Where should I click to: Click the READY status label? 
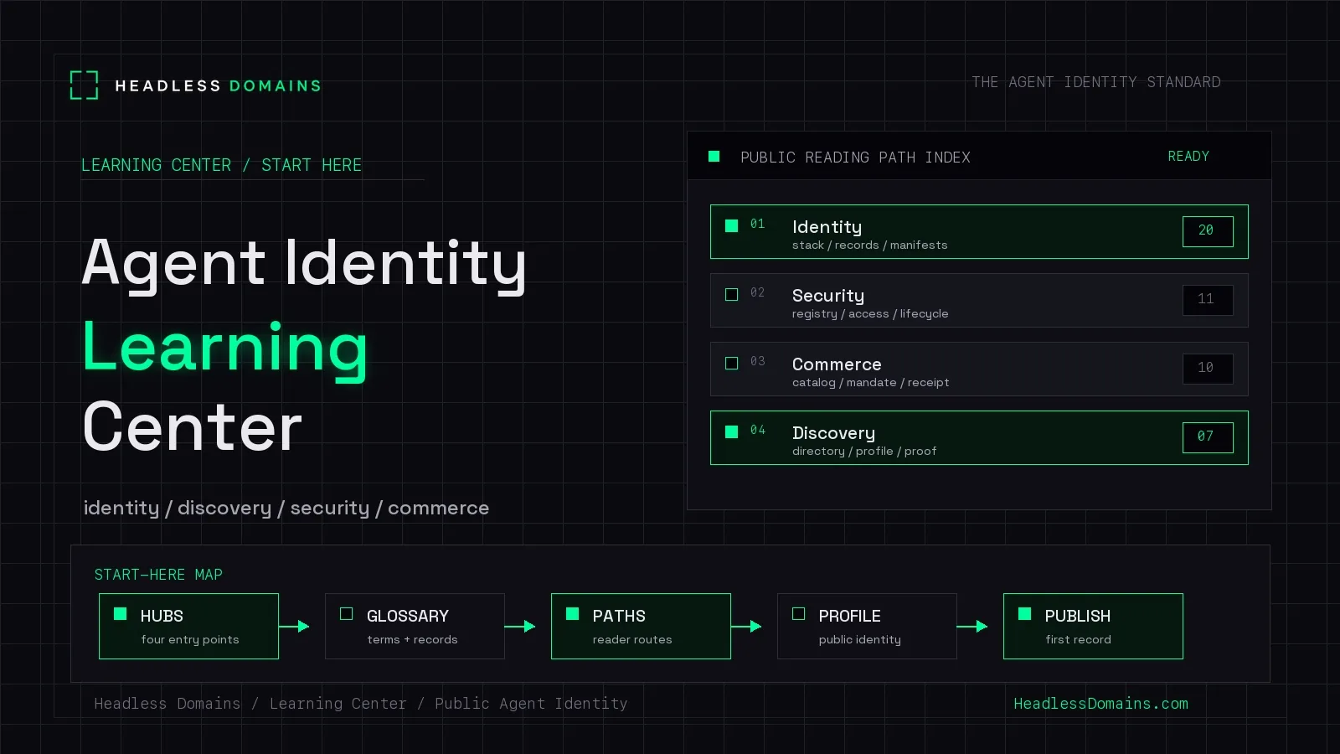[1188, 157]
